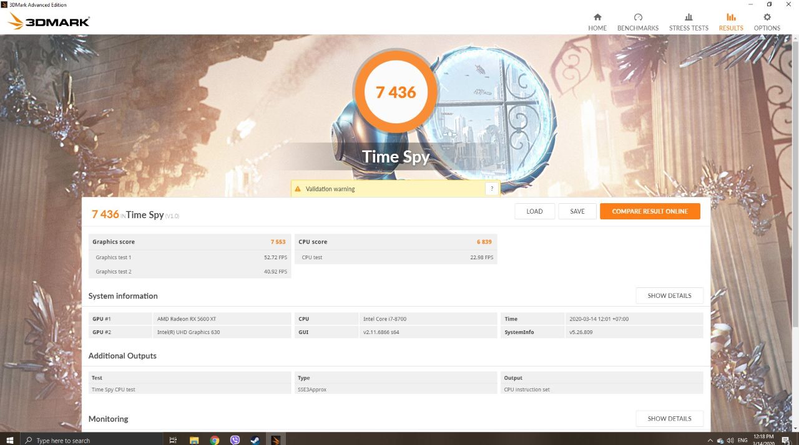Click the SAVE button
This screenshot has height=445, width=799.
(577, 211)
